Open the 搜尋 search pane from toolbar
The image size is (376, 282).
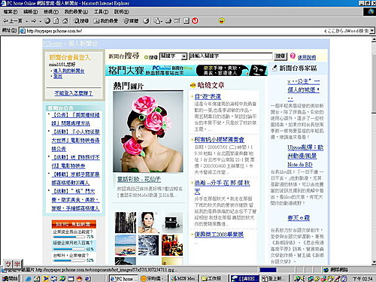(x=80, y=21)
